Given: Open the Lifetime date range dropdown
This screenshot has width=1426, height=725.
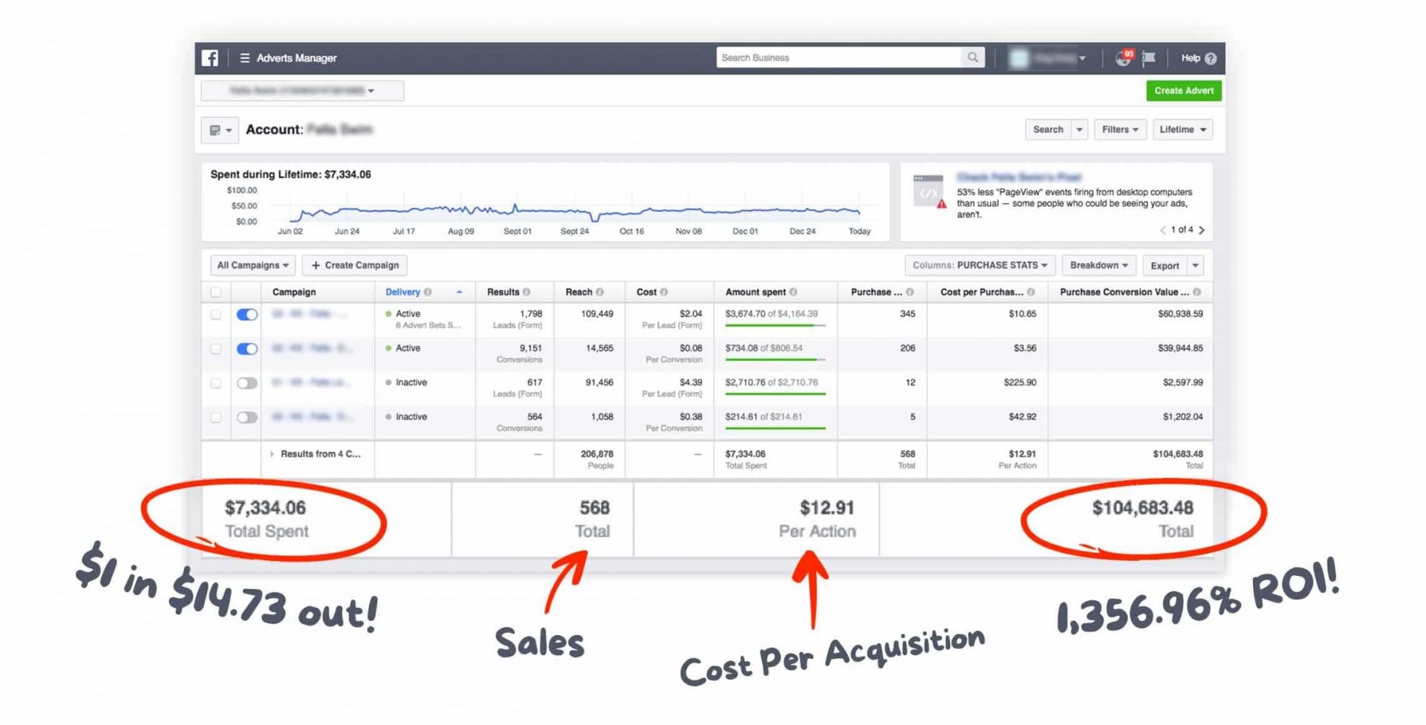Looking at the screenshot, I should click(1182, 130).
